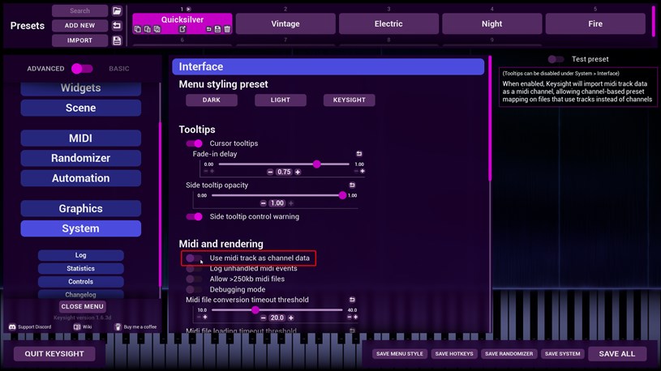Click the conversion timeout threshold slider handle
Screen dimensions: 661x371
tap(255, 310)
